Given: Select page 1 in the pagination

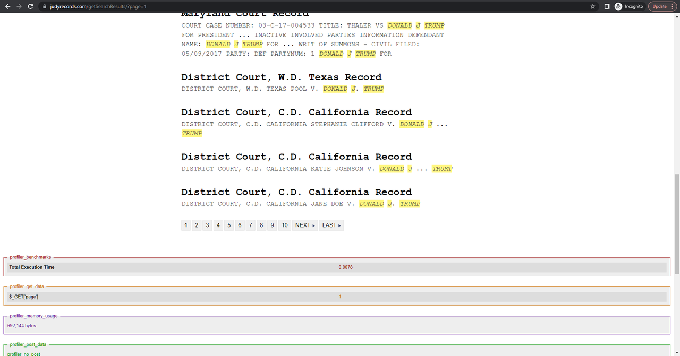Looking at the screenshot, I should (x=185, y=225).
